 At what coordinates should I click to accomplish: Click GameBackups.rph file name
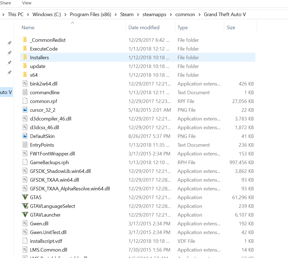coord(49,162)
